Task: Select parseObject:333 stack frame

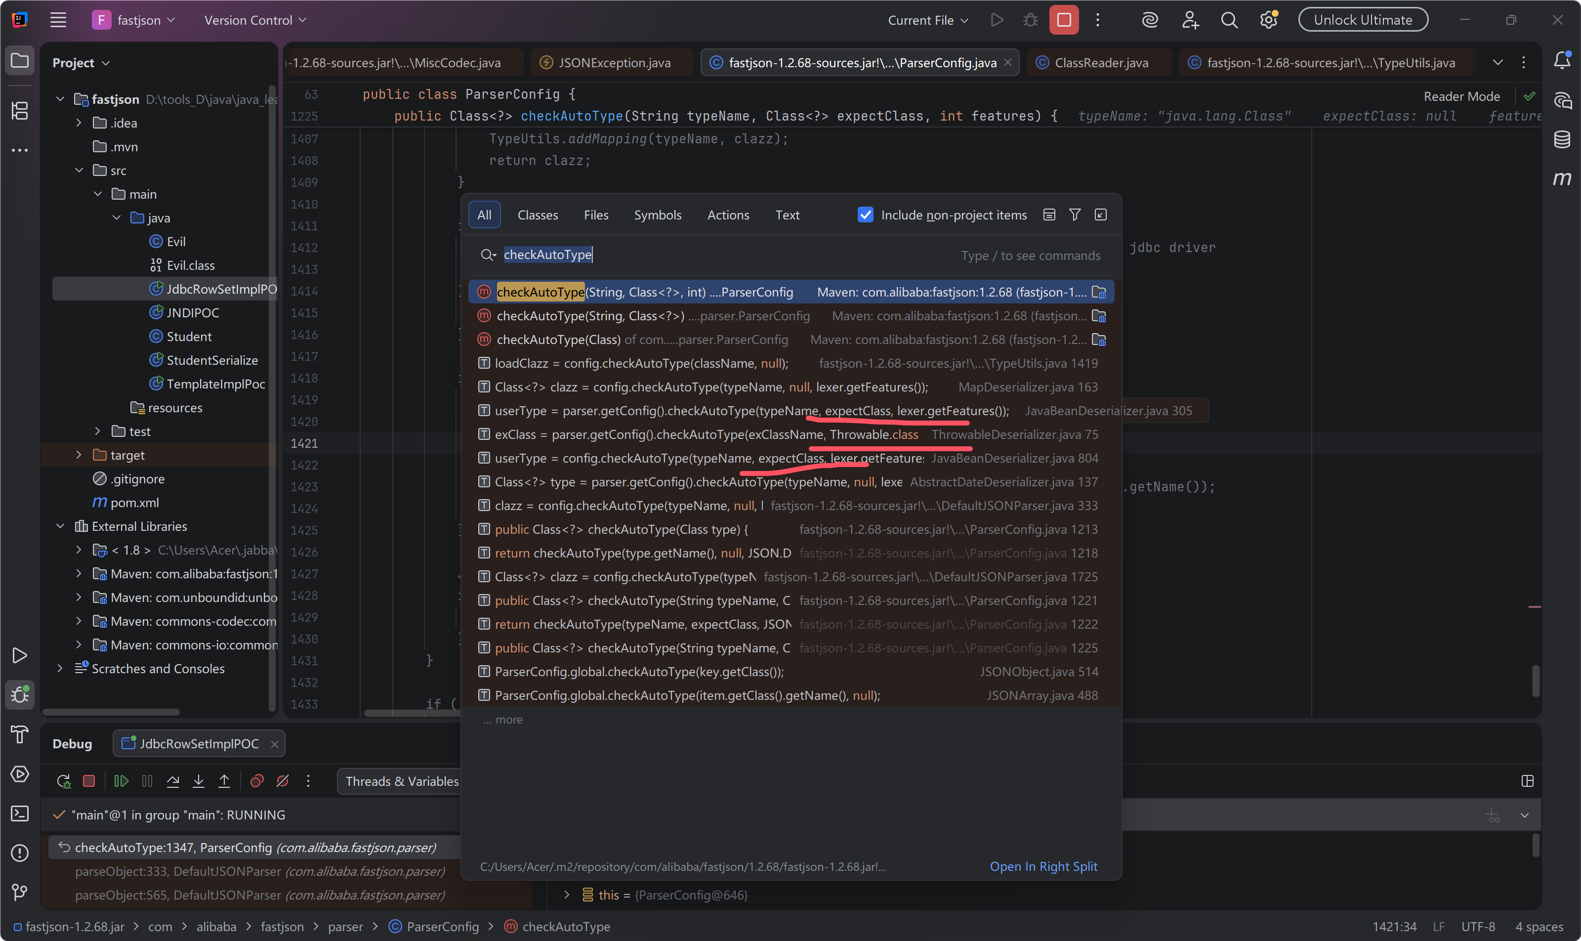Action: pyautogui.click(x=260, y=871)
